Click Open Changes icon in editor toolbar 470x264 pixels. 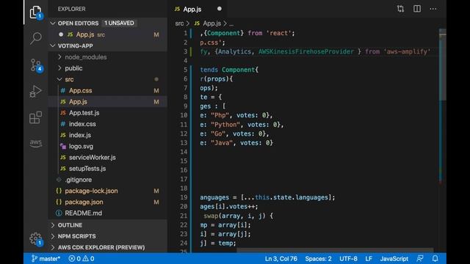pyautogui.click(x=400, y=9)
